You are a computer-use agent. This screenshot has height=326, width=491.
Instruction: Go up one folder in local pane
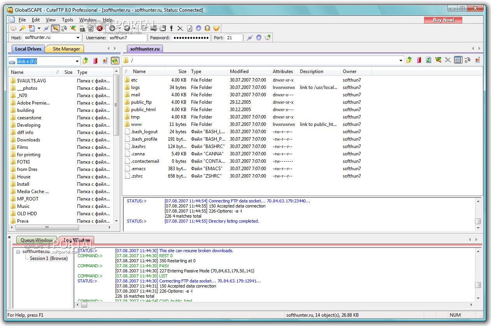85,61
